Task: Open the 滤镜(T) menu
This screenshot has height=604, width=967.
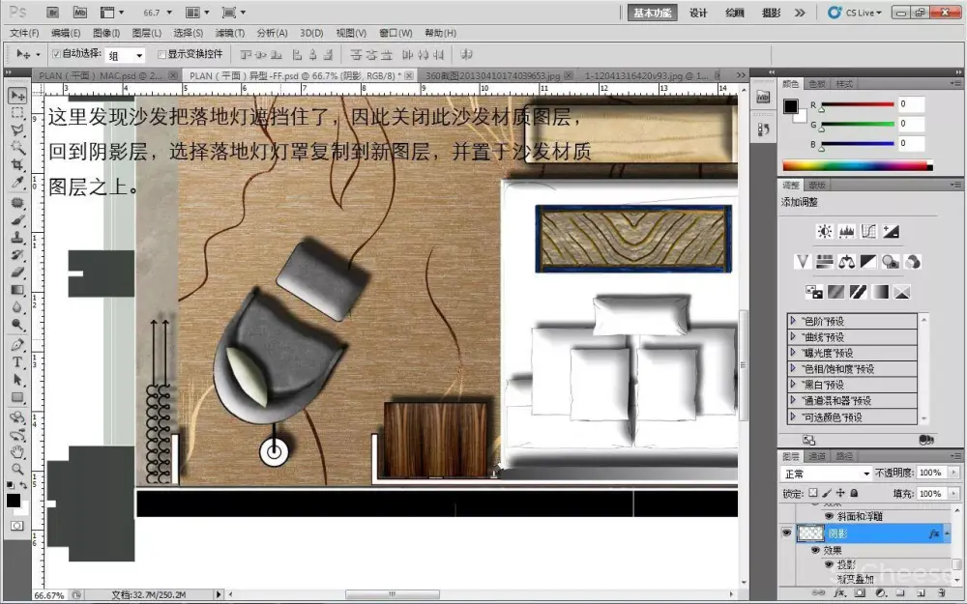Action: 229,33
